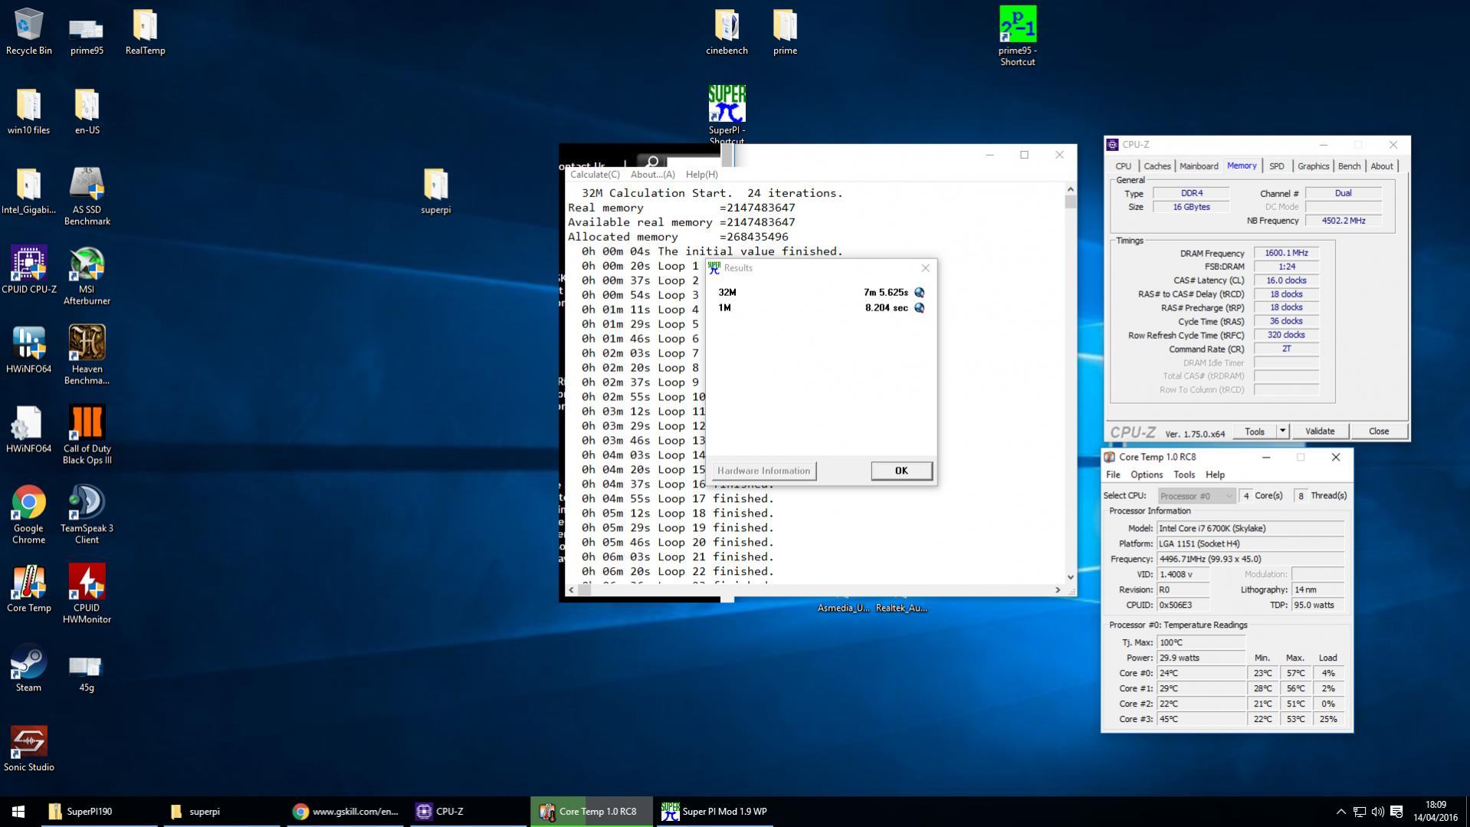Open the Select CPU Processor #0 dropdown
Viewport: 1470px width, 827px height.
pyautogui.click(x=1196, y=496)
